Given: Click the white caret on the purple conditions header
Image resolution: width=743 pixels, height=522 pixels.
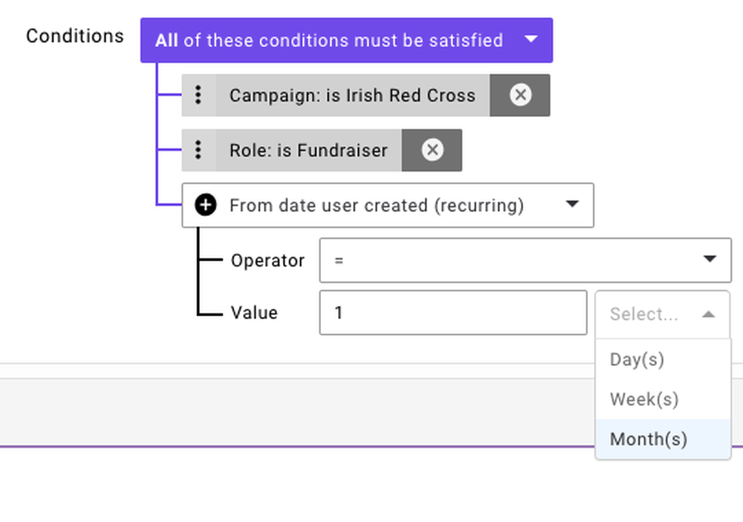Looking at the screenshot, I should pos(531,39).
